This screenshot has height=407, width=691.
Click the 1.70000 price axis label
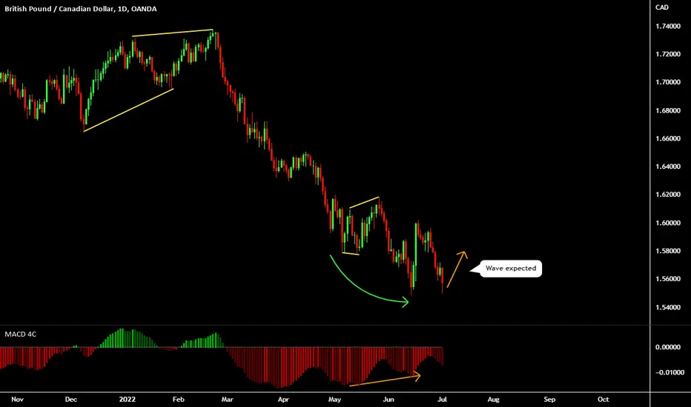click(x=668, y=82)
